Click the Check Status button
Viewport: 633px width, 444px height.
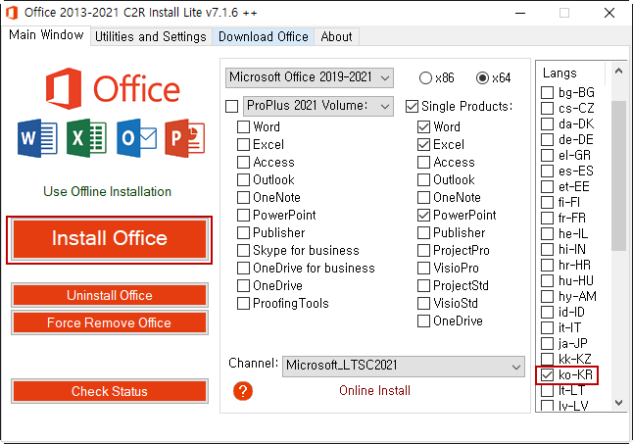[110, 391]
